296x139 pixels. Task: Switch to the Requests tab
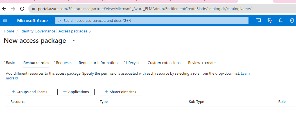click(x=64, y=63)
